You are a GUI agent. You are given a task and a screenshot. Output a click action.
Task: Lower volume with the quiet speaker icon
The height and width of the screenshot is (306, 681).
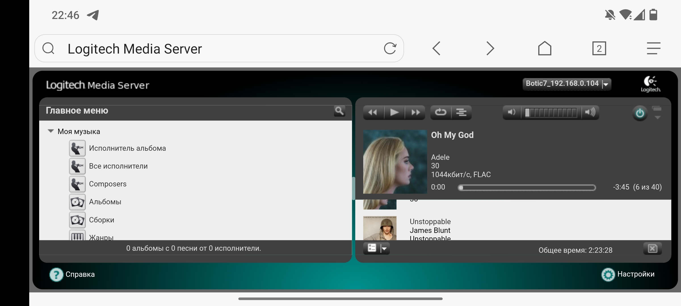512,112
